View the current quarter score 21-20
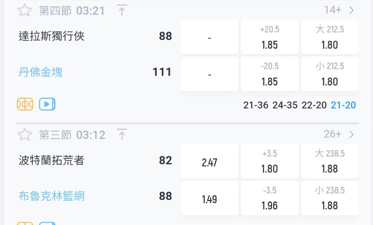The width and height of the screenshot is (373, 225). [343, 105]
